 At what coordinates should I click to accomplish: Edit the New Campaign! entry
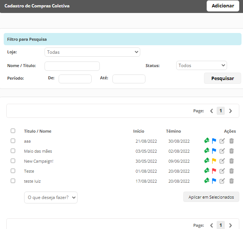222,161
